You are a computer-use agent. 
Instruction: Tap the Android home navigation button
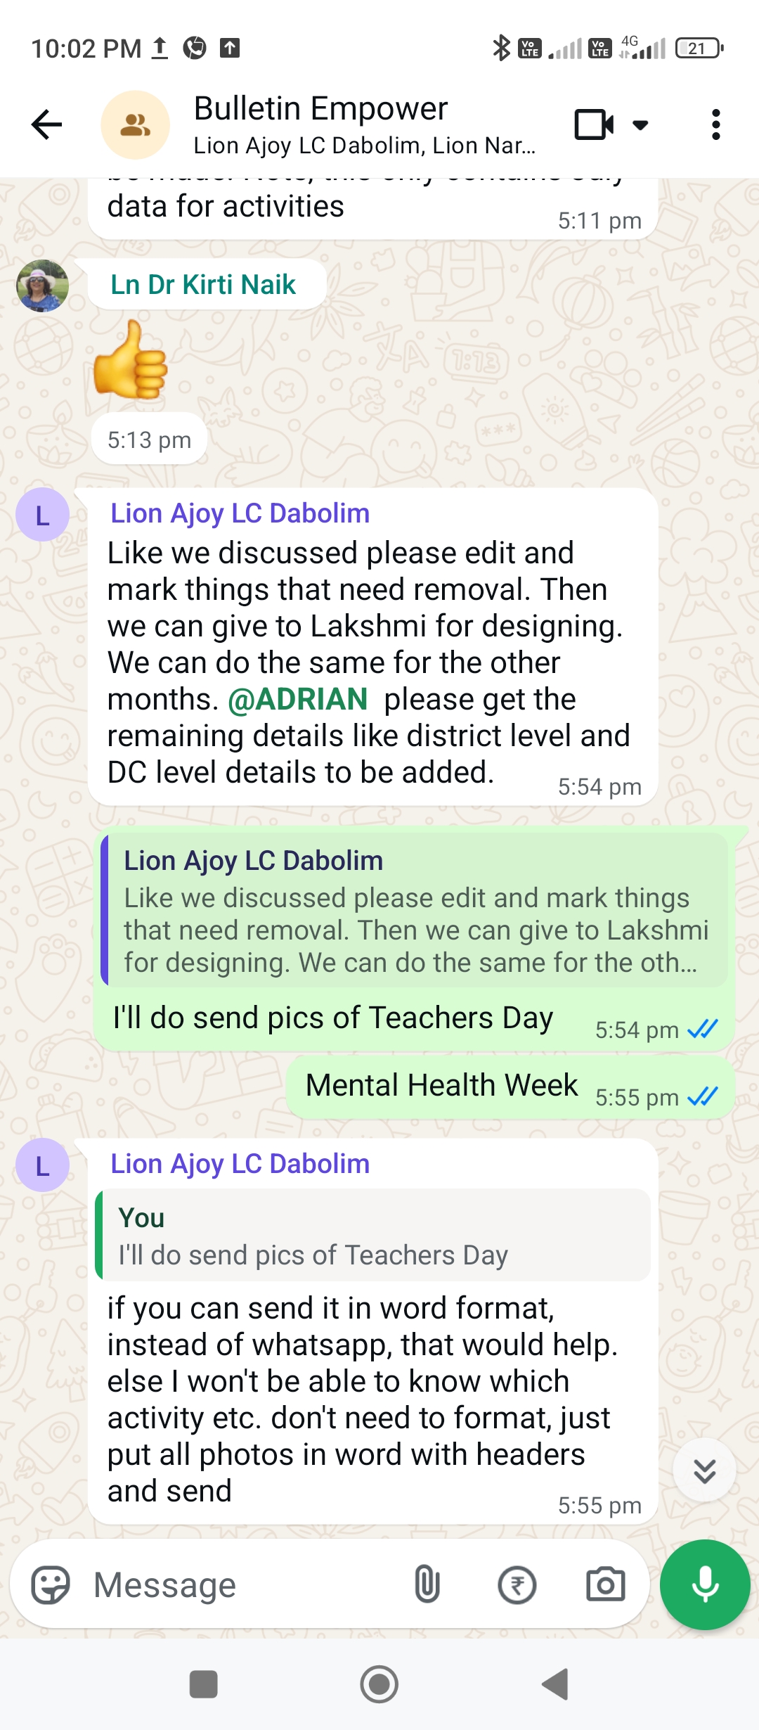pyautogui.click(x=379, y=1684)
